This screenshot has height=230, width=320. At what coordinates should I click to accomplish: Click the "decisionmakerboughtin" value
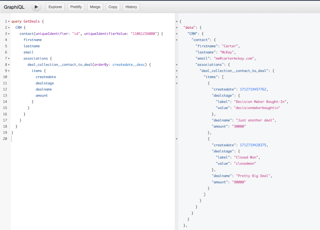[257, 108]
